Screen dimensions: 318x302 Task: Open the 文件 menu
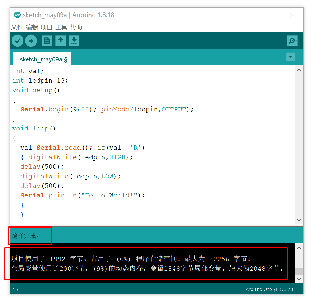(x=17, y=27)
